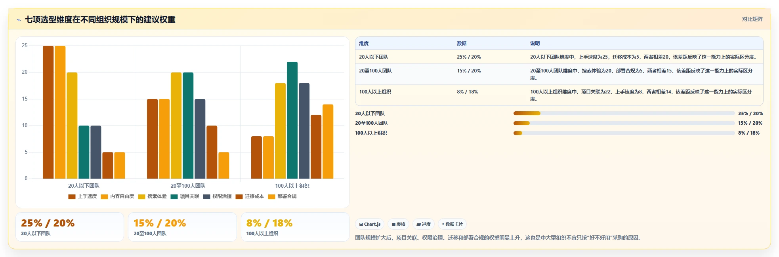The width and height of the screenshot is (779, 257).
Task: Click the yellow 搜索体验 bar in 100人以上组织 group
Action: pyautogui.click(x=280, y=131)
